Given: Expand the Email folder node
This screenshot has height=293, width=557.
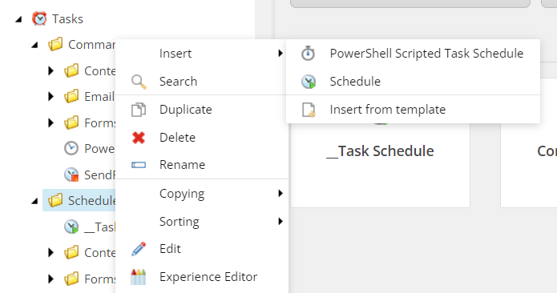Looking at the screenshot, I should click(x=50, y=97).
